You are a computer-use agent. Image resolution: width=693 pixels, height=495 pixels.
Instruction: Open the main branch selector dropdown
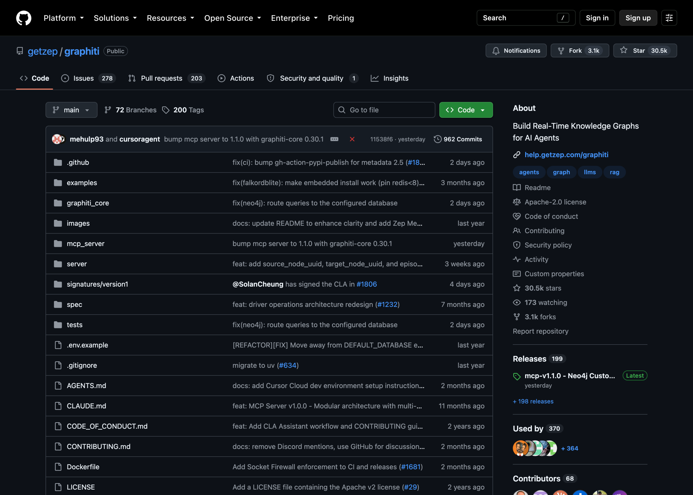[x=71, y=110]
